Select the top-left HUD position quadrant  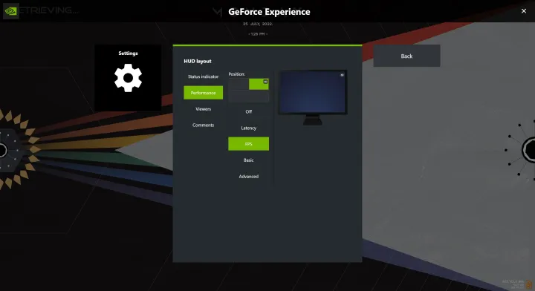pos(239,84)
